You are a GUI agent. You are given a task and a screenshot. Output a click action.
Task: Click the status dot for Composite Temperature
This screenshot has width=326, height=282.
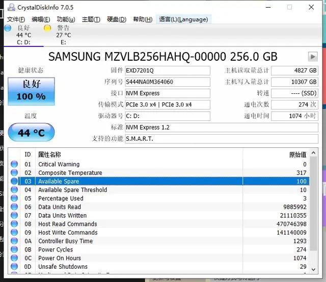pyautogui.click(x=14, y=172)
